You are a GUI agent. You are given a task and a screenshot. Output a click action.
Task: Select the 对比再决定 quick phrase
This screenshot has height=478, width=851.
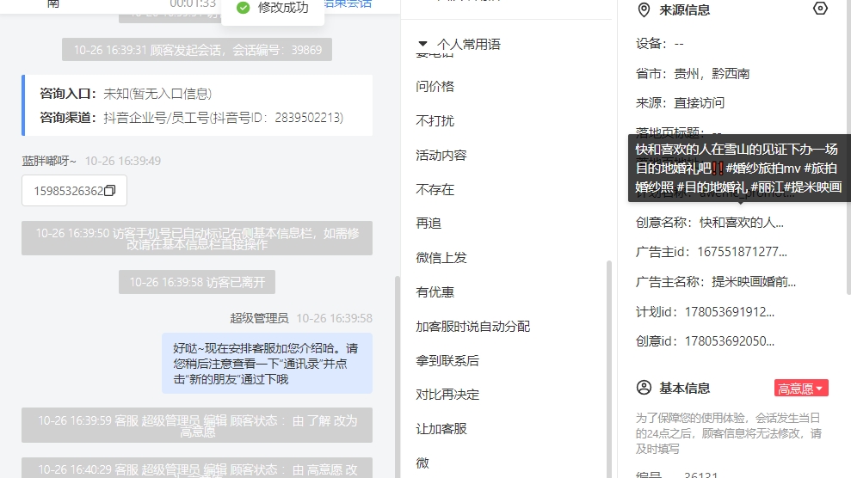coord(447,395)
